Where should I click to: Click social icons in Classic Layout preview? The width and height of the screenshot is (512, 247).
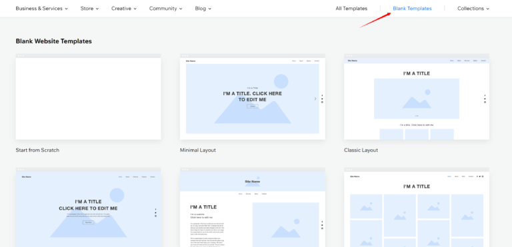[x=485, y=99]
